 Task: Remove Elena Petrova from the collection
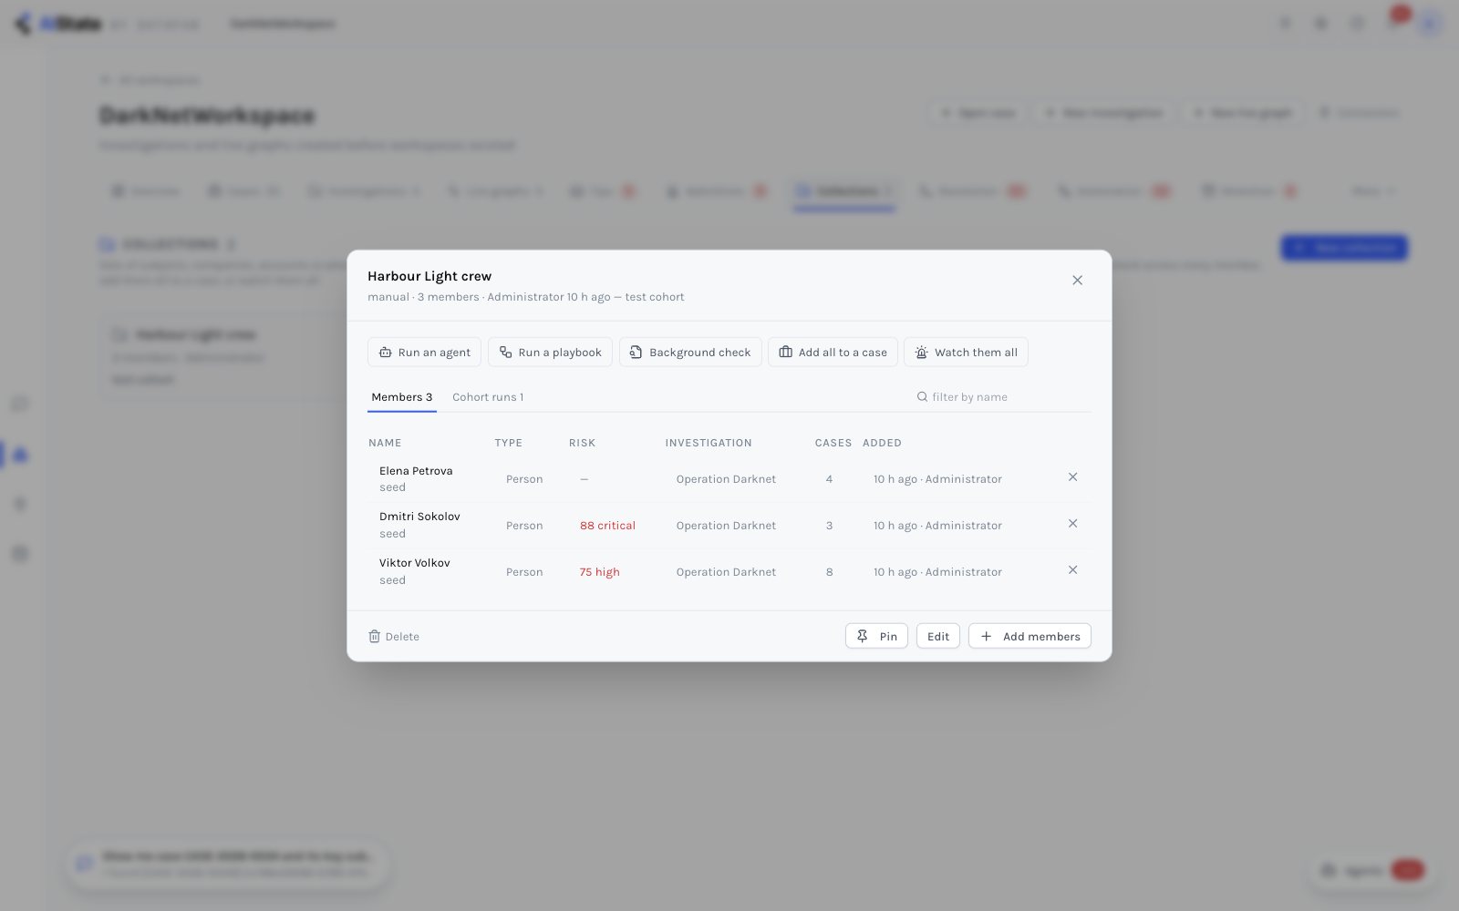[1072, 477]
